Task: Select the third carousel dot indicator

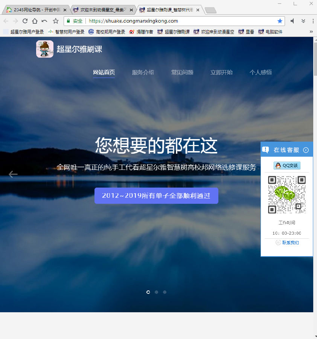Action: pyautogui.click(x=165, y=292)
